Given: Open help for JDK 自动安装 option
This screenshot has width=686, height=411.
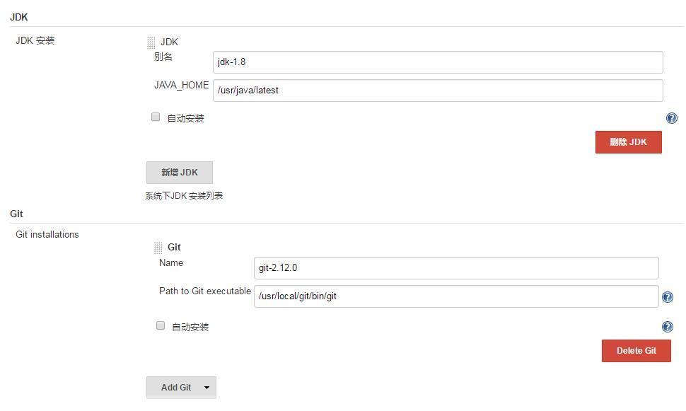Looking at the screenshot, I should coord(671,118).
